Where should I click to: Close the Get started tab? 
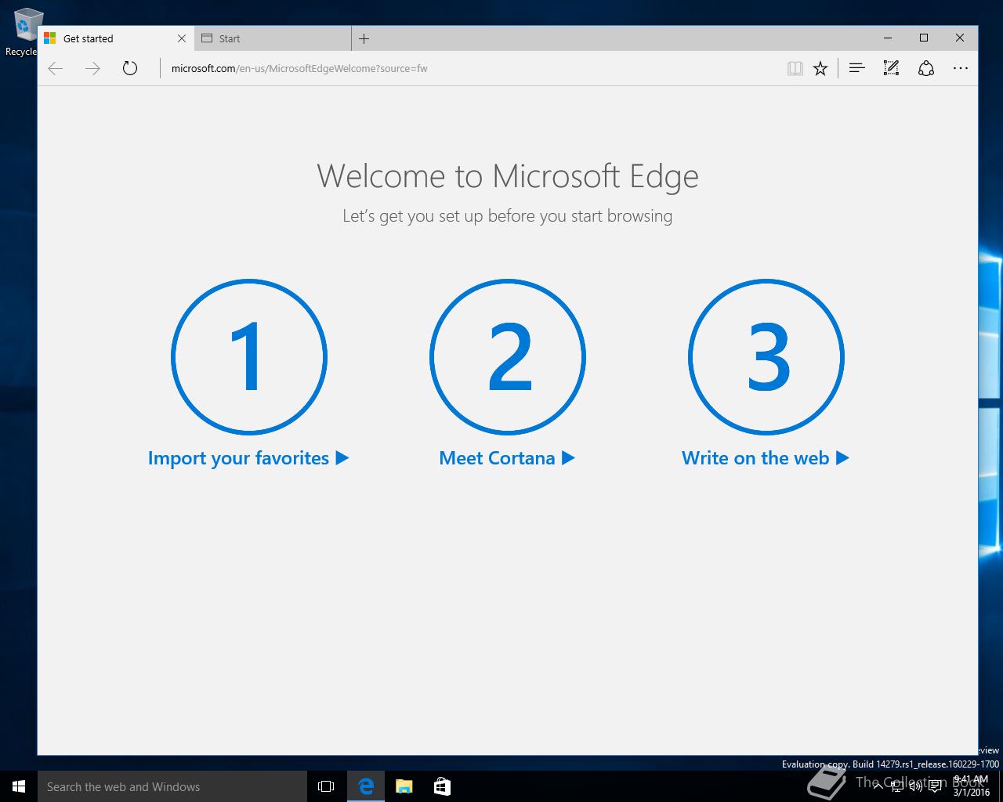click(x=182, y=38)
